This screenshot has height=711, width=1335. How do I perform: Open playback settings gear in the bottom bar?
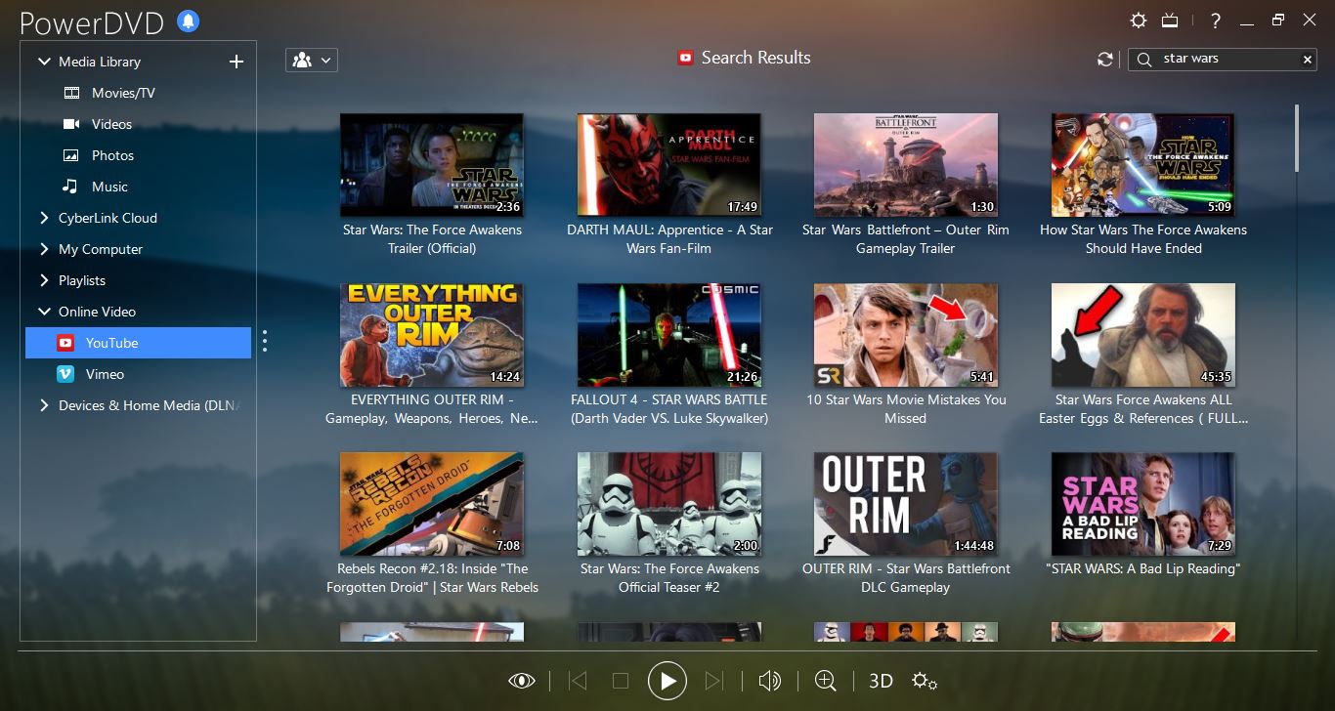coord(924,681)
